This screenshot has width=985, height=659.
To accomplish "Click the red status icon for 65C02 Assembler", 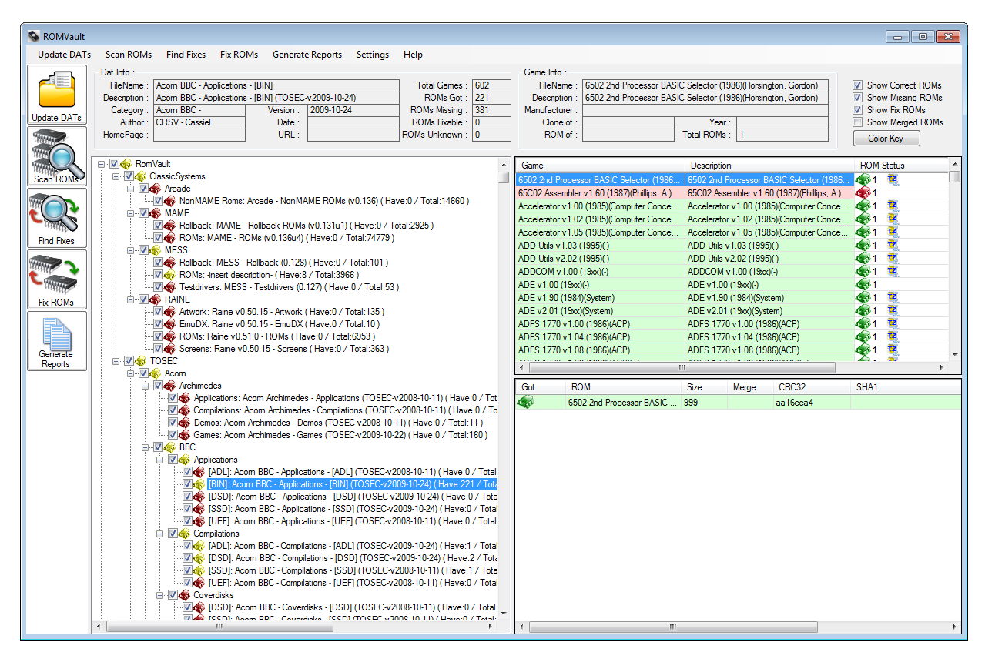I will pyautogui.click(x=863, y=193).
